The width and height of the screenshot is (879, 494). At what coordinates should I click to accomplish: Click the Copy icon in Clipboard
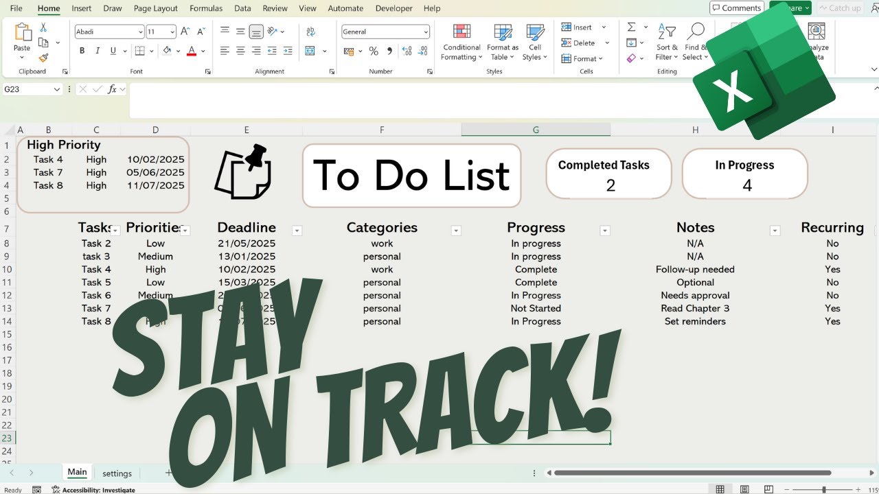(x=43, y=43)
